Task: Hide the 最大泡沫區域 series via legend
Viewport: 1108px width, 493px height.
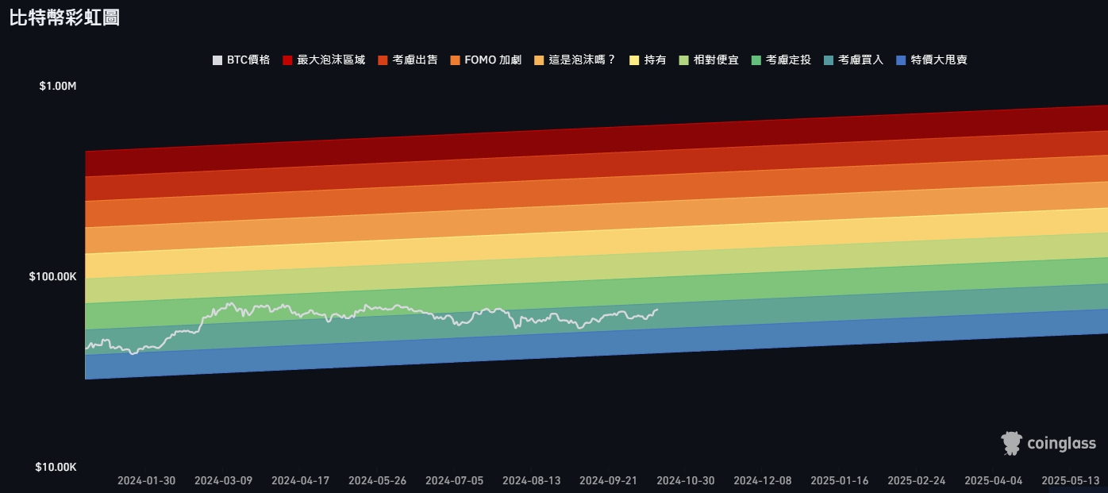Action: [324, 60]
